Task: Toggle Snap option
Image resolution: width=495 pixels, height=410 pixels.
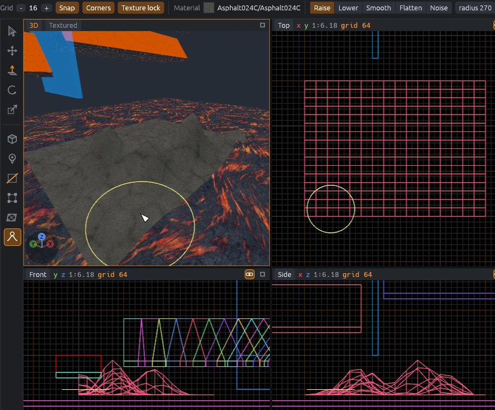Action: tap(67, 8)
